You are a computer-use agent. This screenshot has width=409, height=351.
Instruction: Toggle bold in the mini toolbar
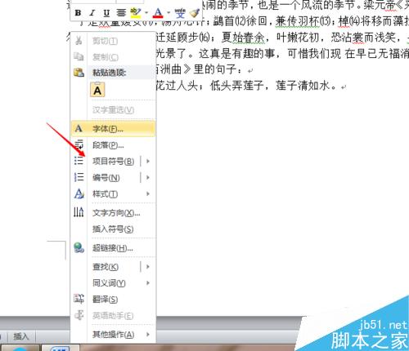pyautogui.click(x=78, y=13)
